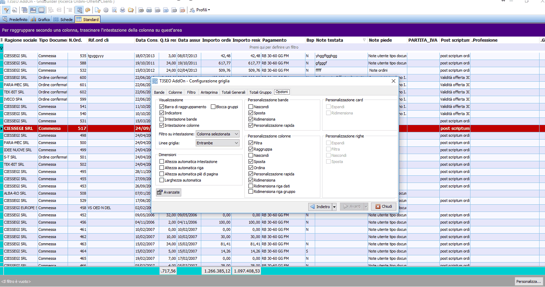Toggle the plain table grid icon
545x287 pixels.
click(x=41, y=10)
